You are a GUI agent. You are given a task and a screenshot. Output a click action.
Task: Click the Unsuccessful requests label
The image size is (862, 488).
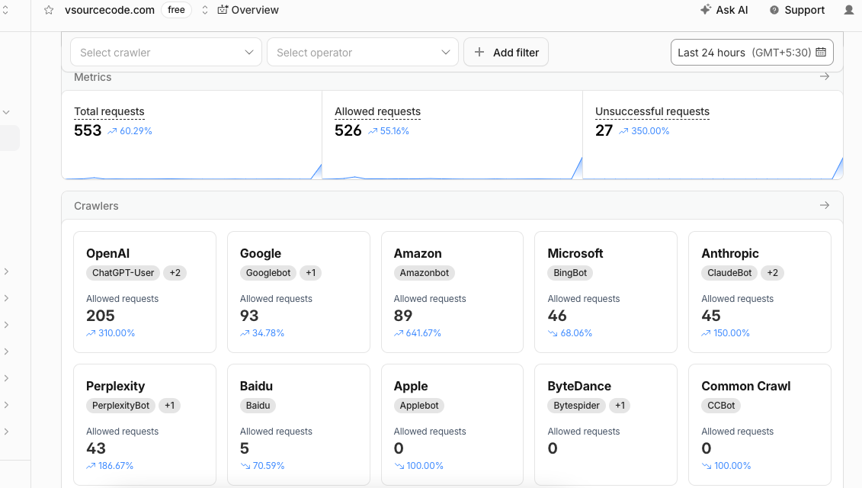click(652, 111)
